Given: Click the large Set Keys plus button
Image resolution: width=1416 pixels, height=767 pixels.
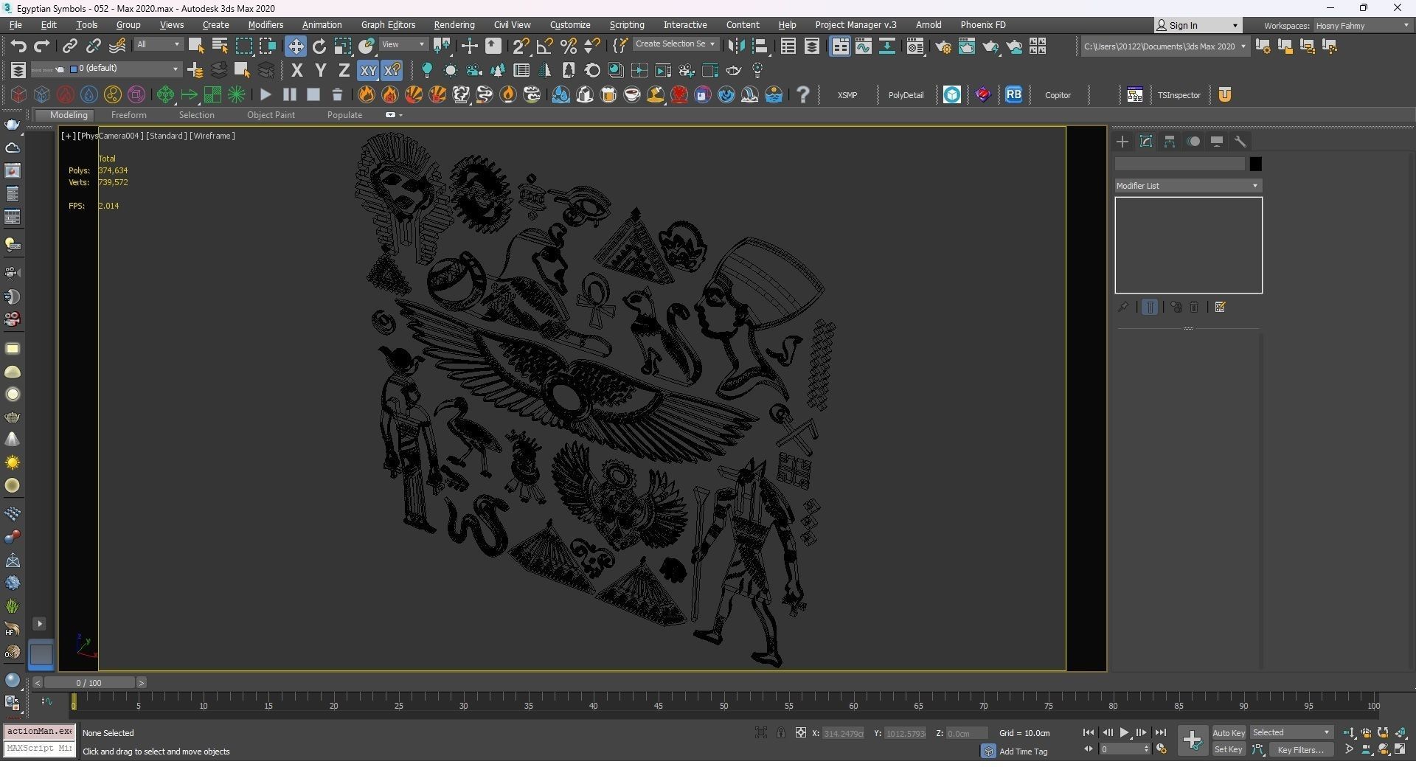Looking at the screenshot, I should 1192,740.
